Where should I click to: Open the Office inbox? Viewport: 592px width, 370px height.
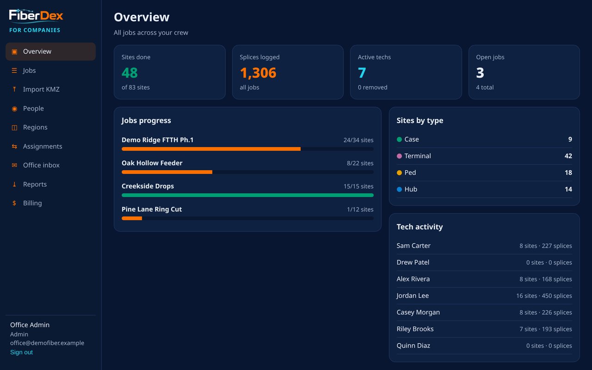click(50, 165)
